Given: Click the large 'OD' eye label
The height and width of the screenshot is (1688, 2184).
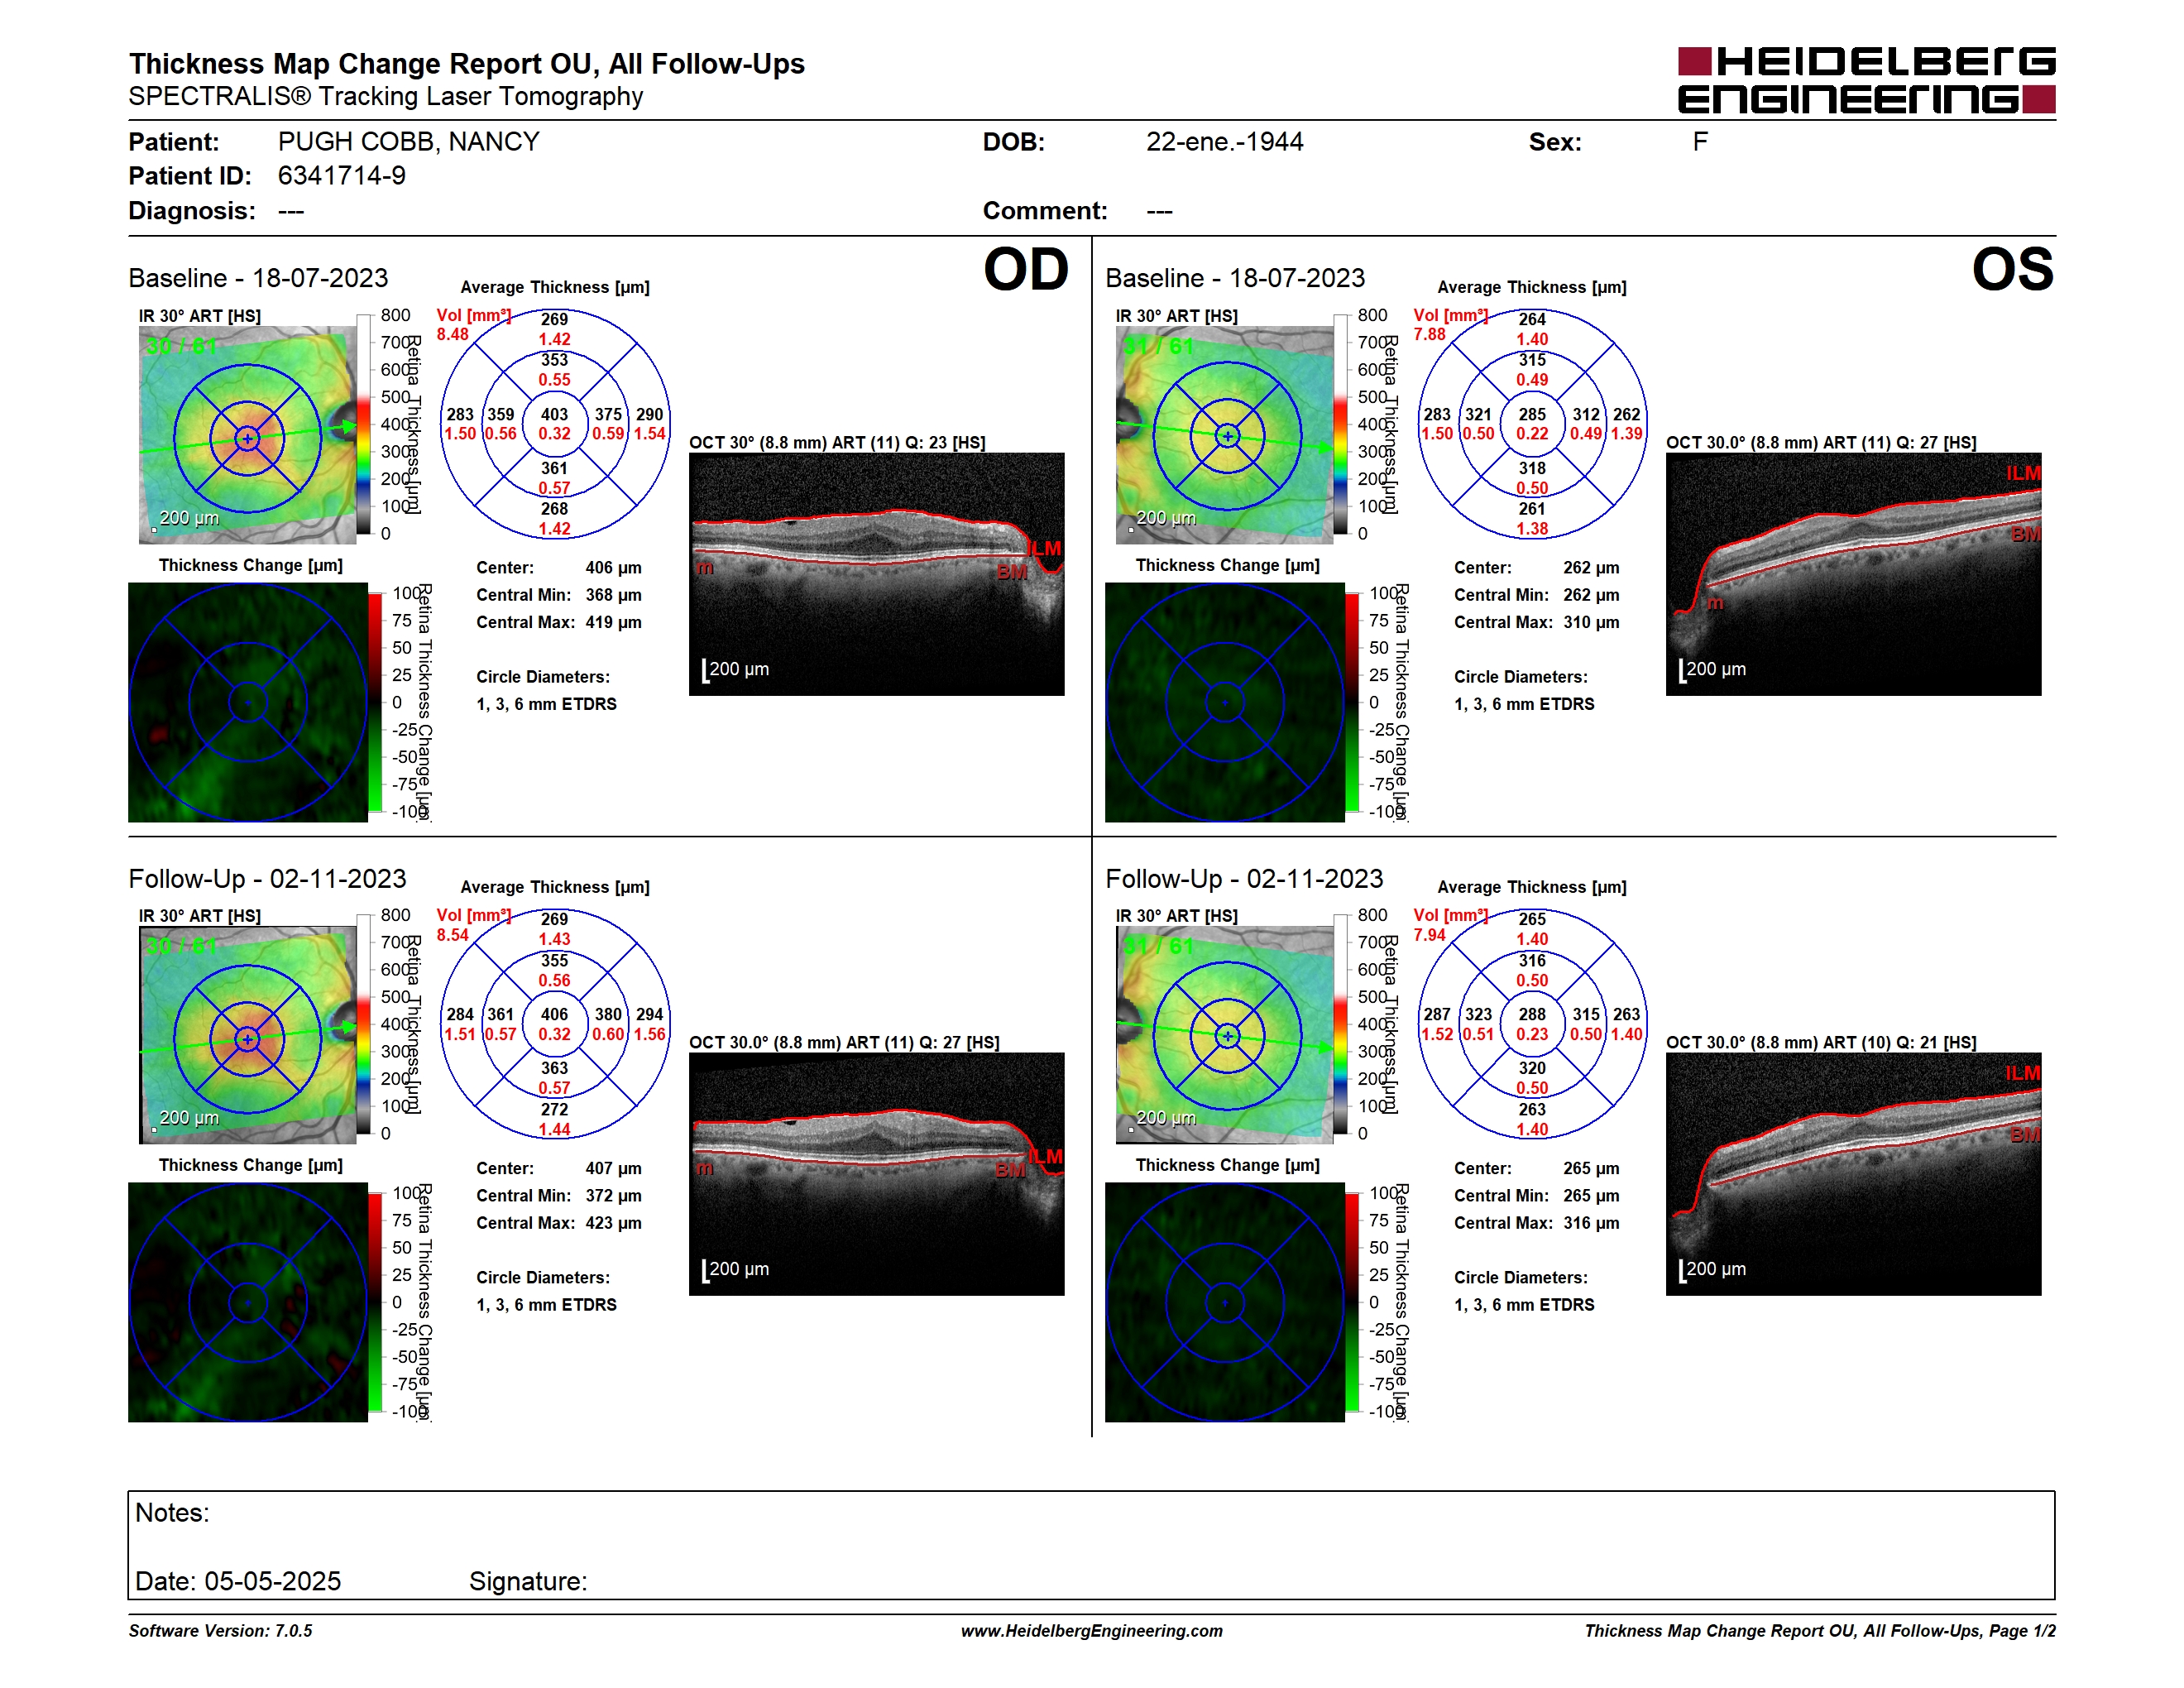Looking at the screenshot, I should point(1026,270).
